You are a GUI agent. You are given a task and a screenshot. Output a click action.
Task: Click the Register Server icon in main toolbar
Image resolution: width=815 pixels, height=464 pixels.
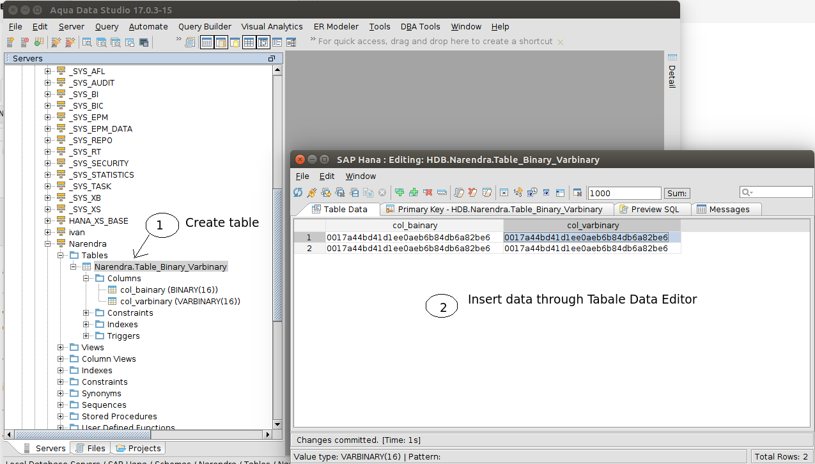10,42
